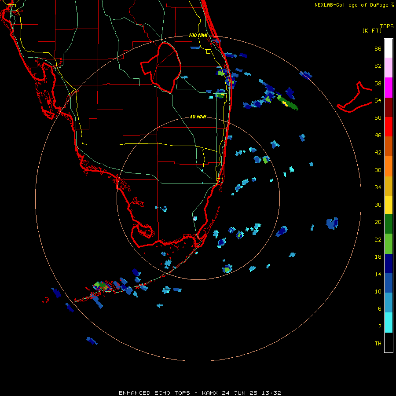Click the 30 legend value
This screenshot has height=396, width=396.
(378, 205)
